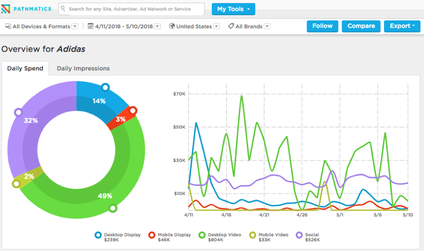The image size is (424, 251).
Task: Click the magnifying glass in the search bar
Action: pos(63,9)
